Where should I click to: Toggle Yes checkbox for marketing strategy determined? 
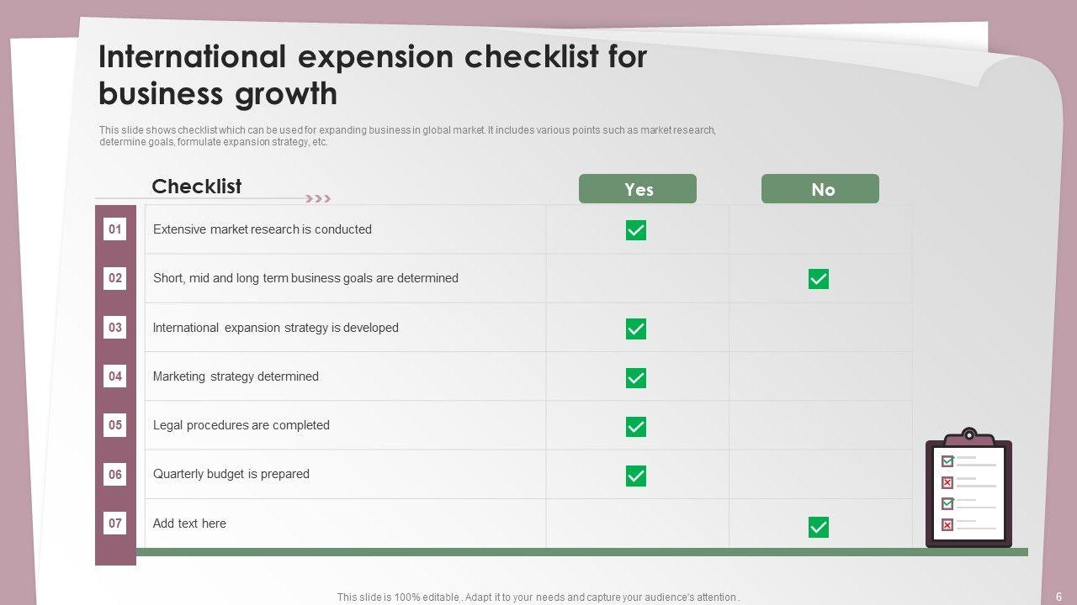[x=636, y=378]
